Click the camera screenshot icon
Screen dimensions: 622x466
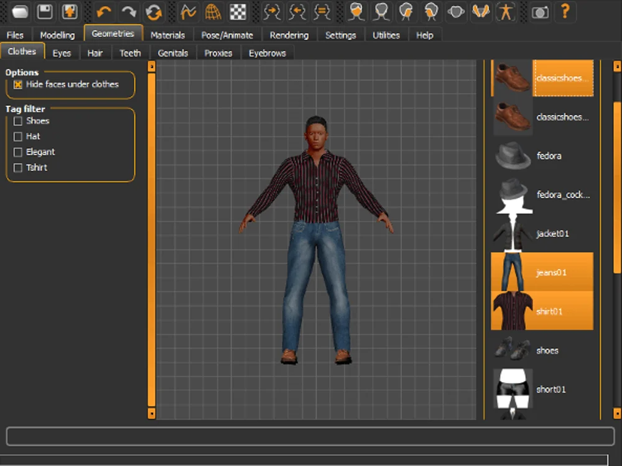pyautogui.click(x=540, y=11)
